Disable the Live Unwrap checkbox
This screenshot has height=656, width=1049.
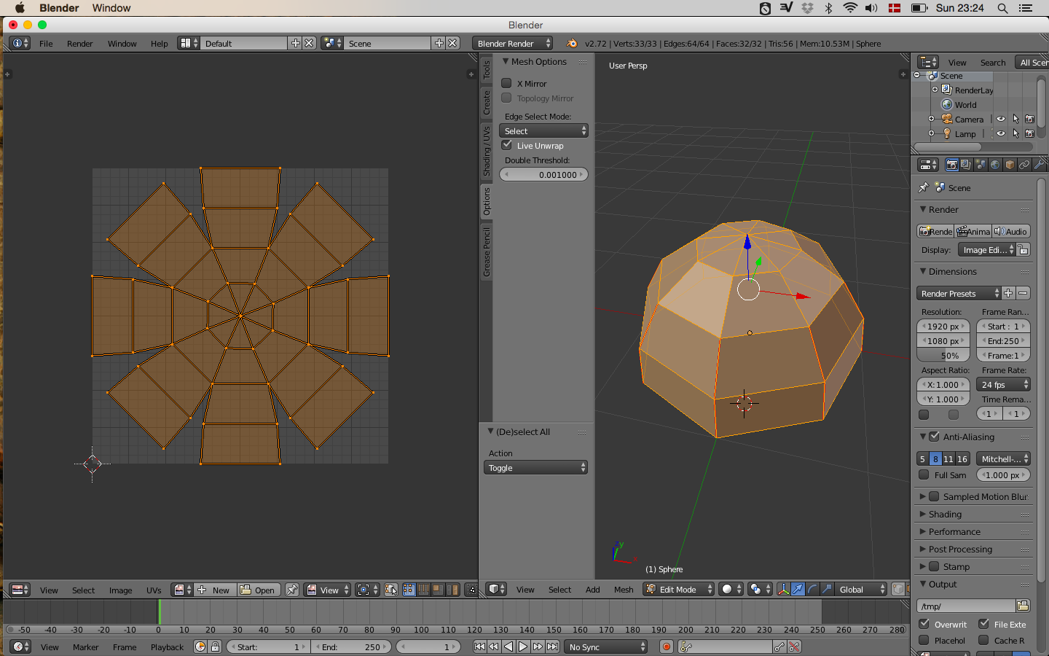507,145
